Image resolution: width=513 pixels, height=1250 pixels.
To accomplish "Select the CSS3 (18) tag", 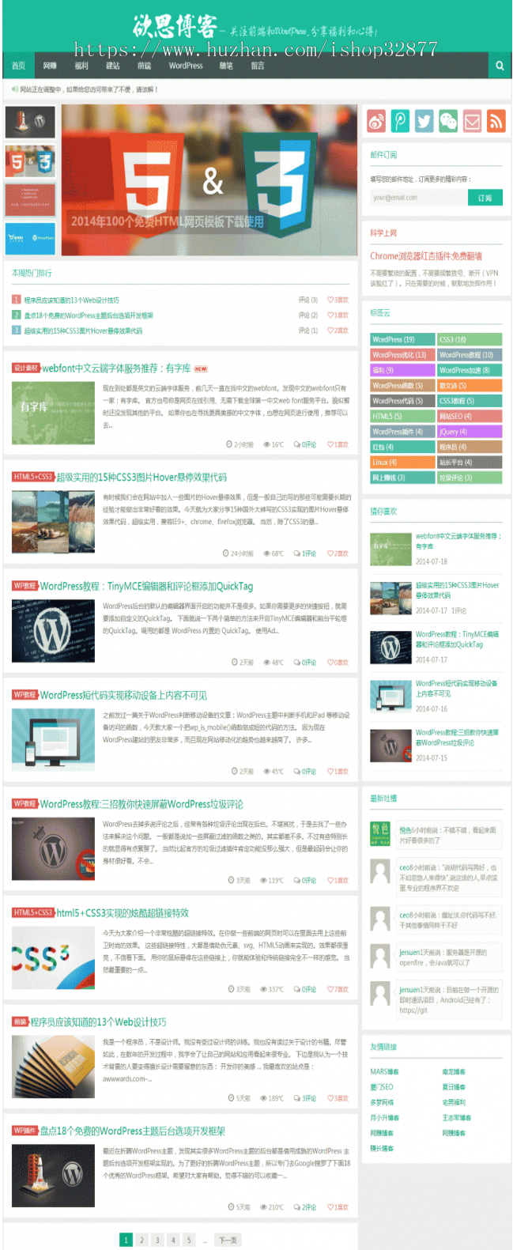I will 470,339.
